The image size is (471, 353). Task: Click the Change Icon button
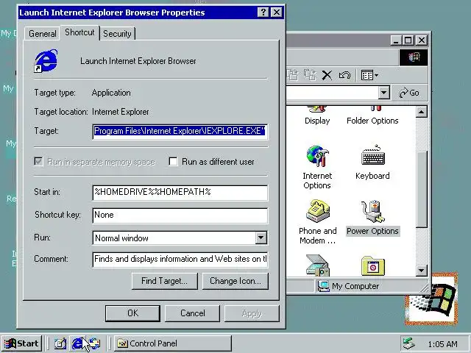pyautogui.click(x=235, y=281)
